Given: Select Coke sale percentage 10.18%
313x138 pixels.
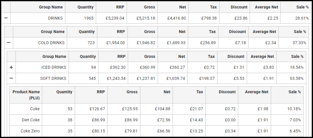Looking at the screenshot, I should (294, 109).
